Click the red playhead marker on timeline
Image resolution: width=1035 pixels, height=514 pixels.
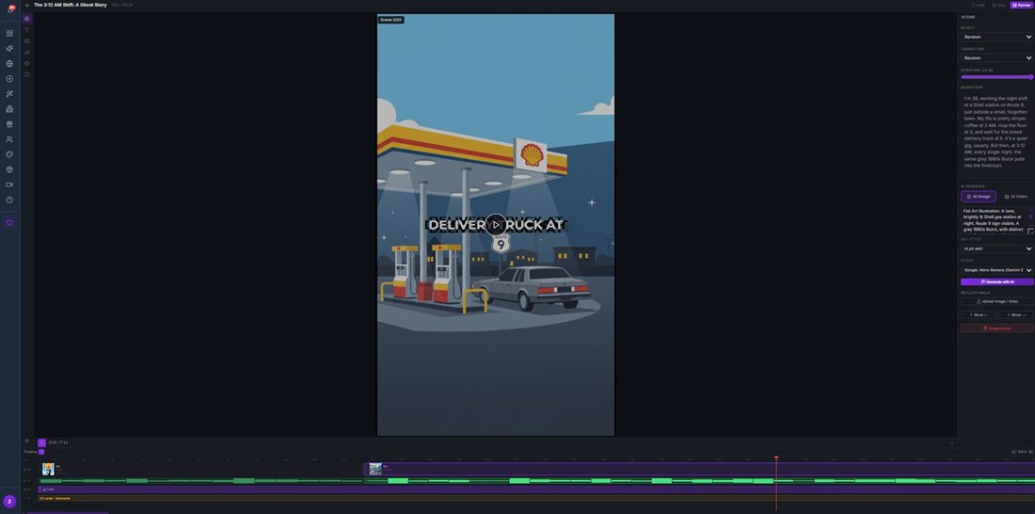tap(776, 458)
